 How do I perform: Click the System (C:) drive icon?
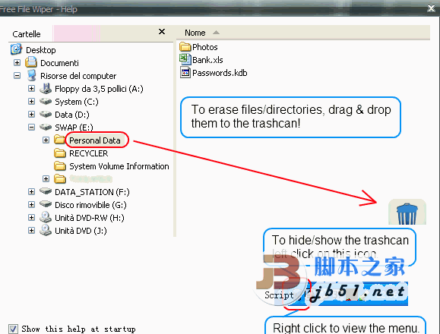coord(46,101)
